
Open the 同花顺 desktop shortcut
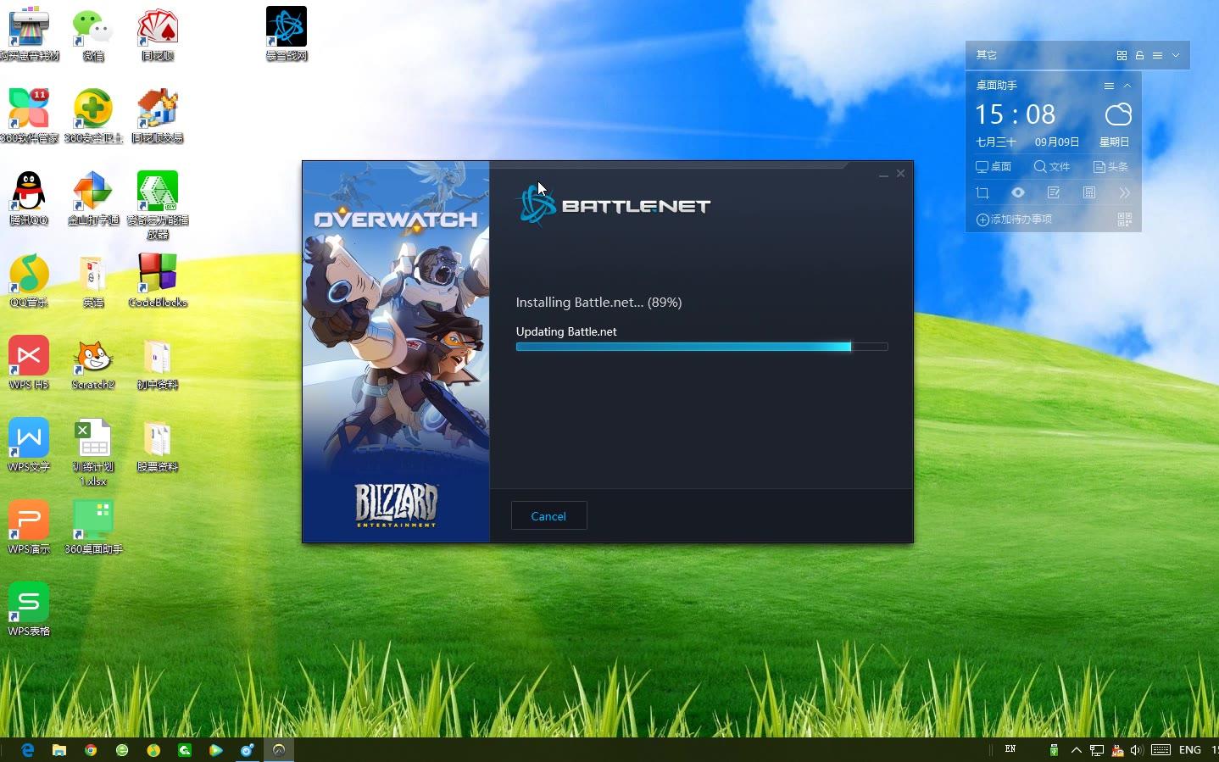158,34
